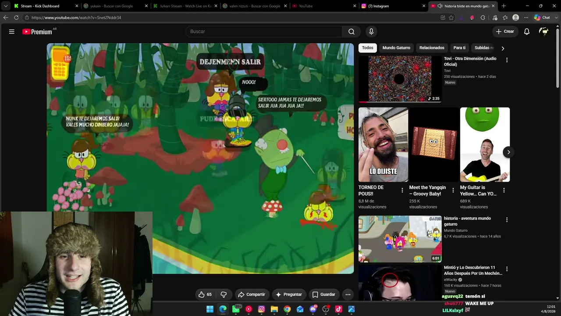Image resolution: width=561 pixels, height=316 pixels.
Task: Start voice search with microphone
Action: (x=371, y=32)
